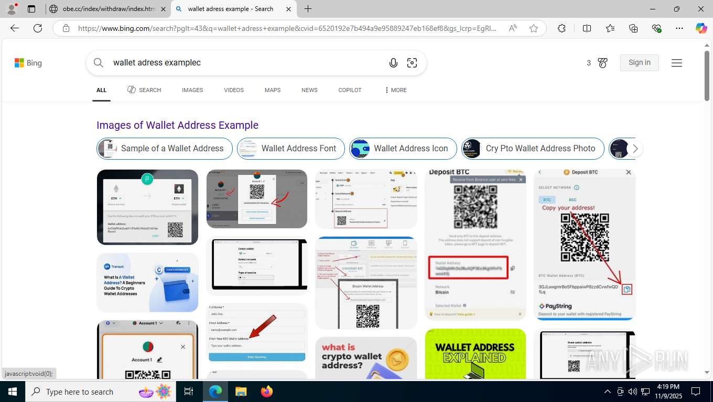
Task: Launch Firefox from the taskbar
Action: pos(267,392)
